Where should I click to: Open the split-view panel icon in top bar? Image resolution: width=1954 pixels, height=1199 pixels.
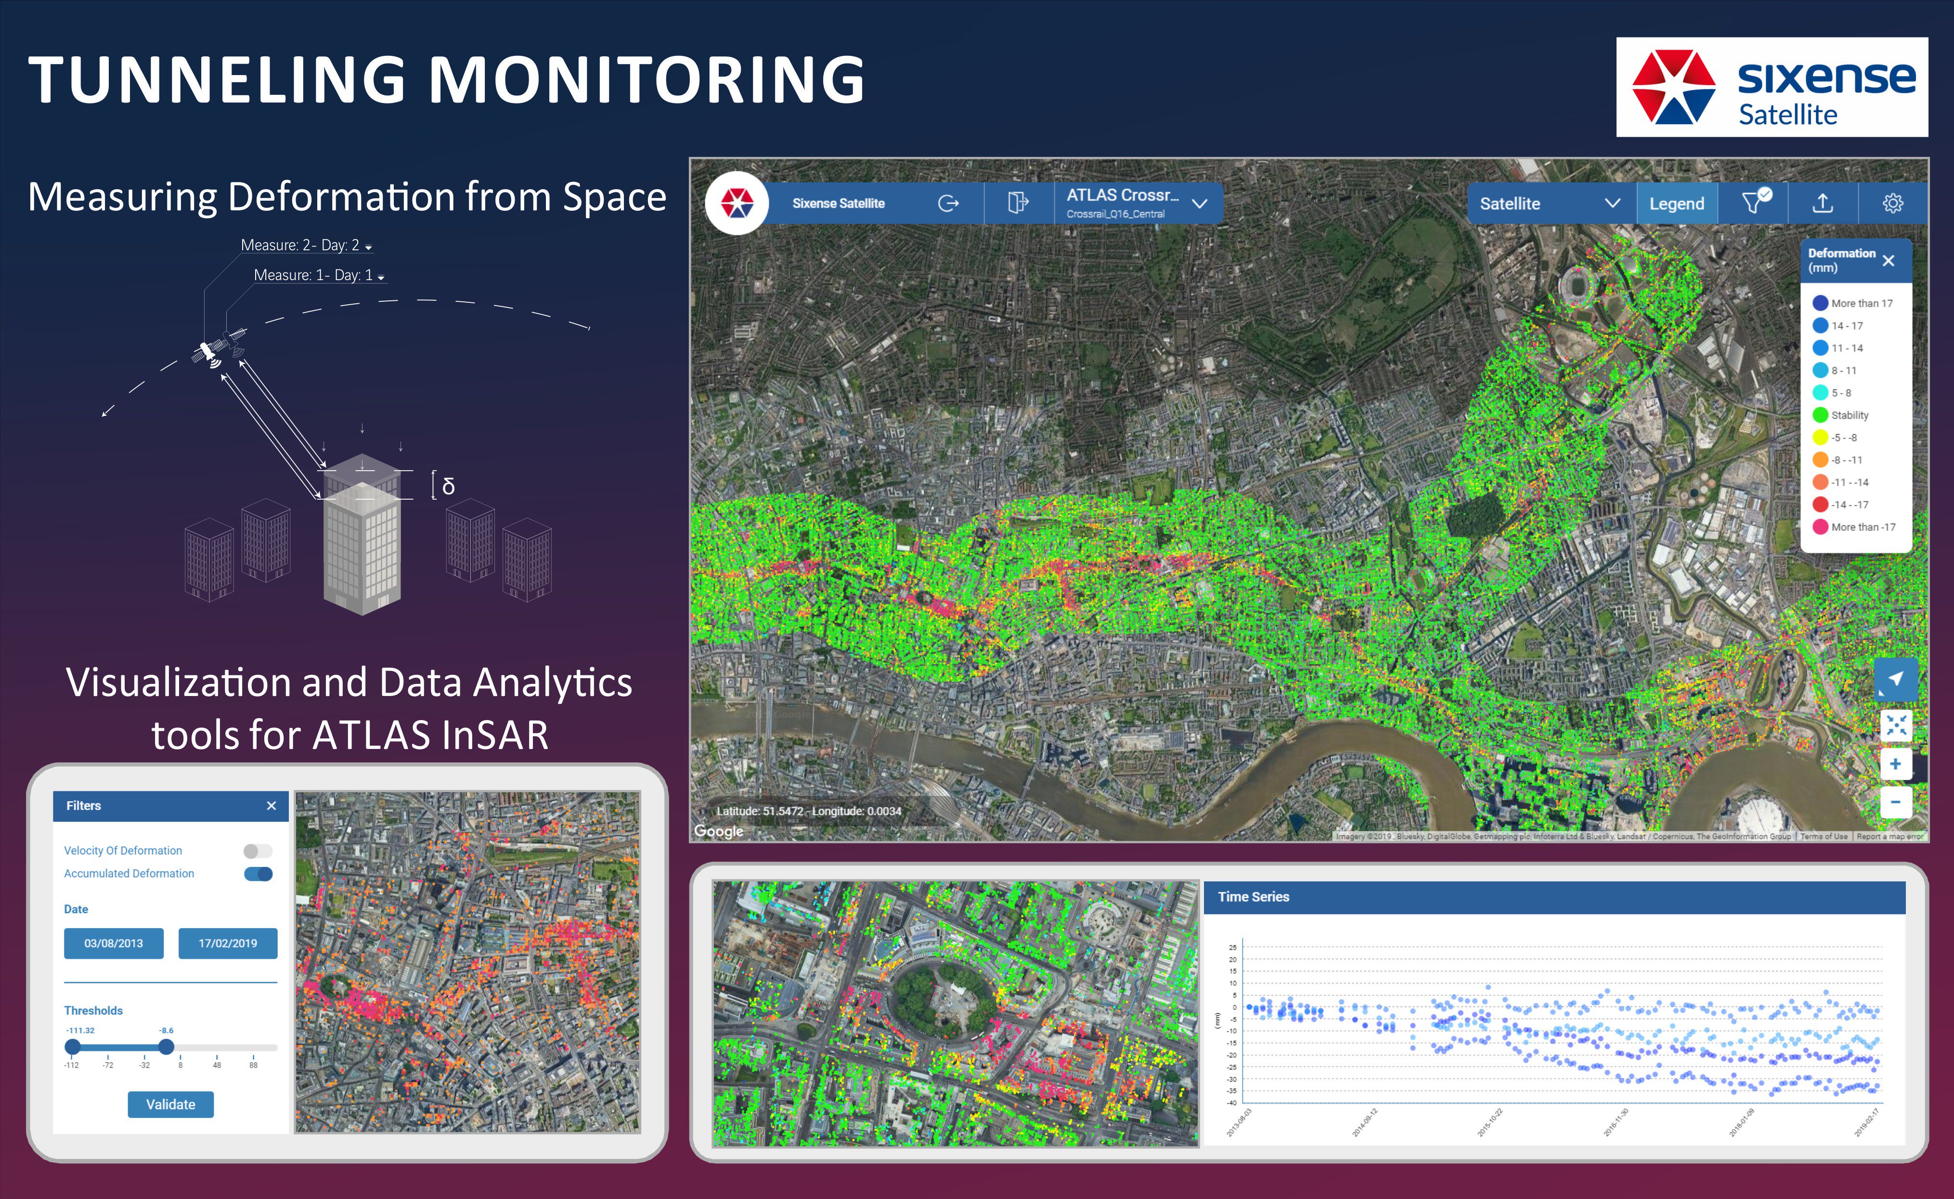coord(1018,203)
